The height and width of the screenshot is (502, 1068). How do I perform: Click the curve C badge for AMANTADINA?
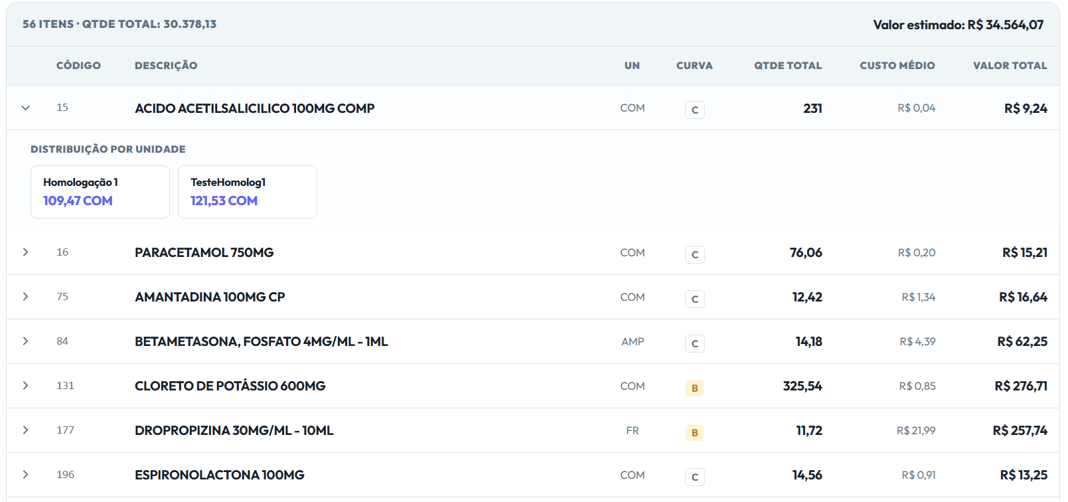coord(694,299)
